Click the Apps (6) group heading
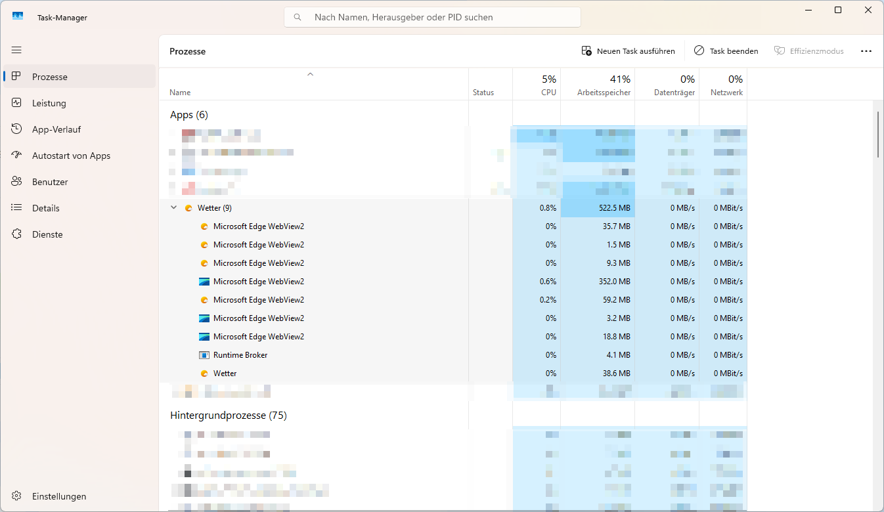This screenshot has width=884, height=512. (189, 115)
